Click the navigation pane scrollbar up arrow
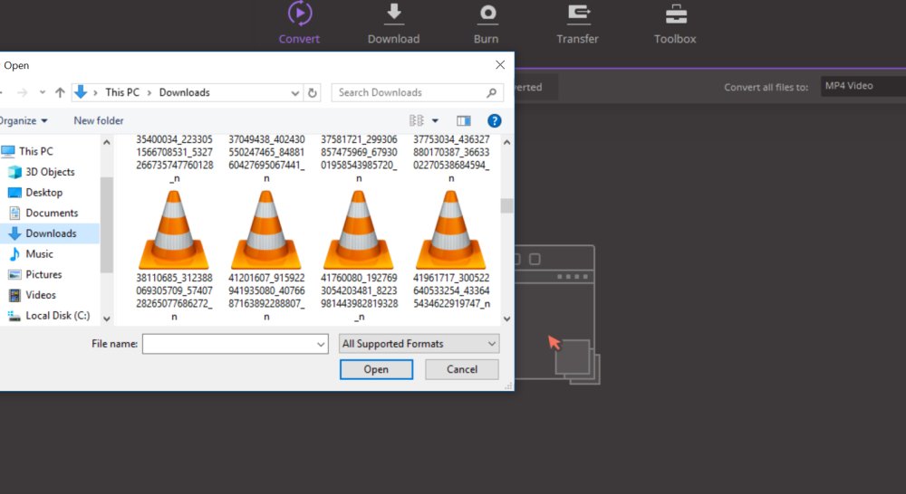 point(106,142)
